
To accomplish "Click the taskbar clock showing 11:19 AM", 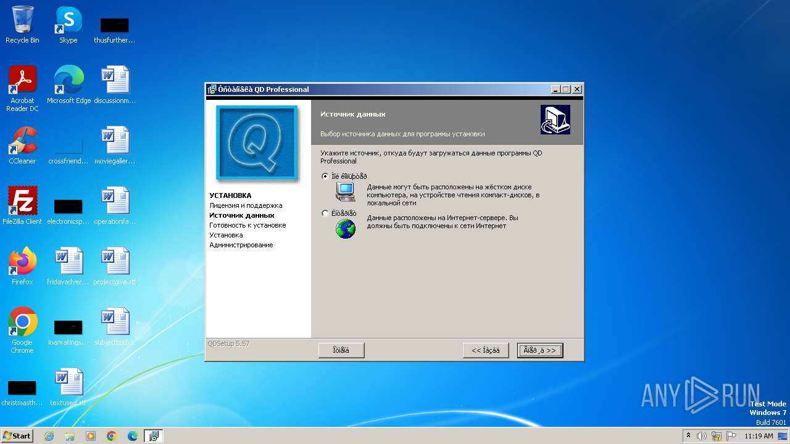I will tap(759, 436).
